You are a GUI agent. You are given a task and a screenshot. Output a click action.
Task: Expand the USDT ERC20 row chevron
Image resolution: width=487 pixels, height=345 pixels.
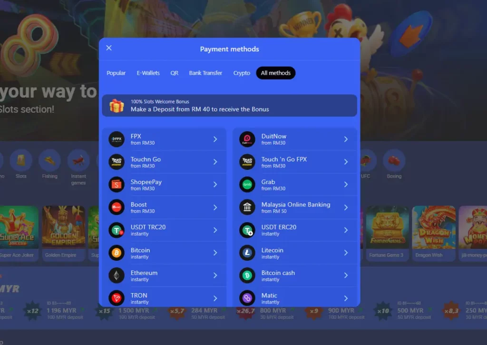(346, 230)
